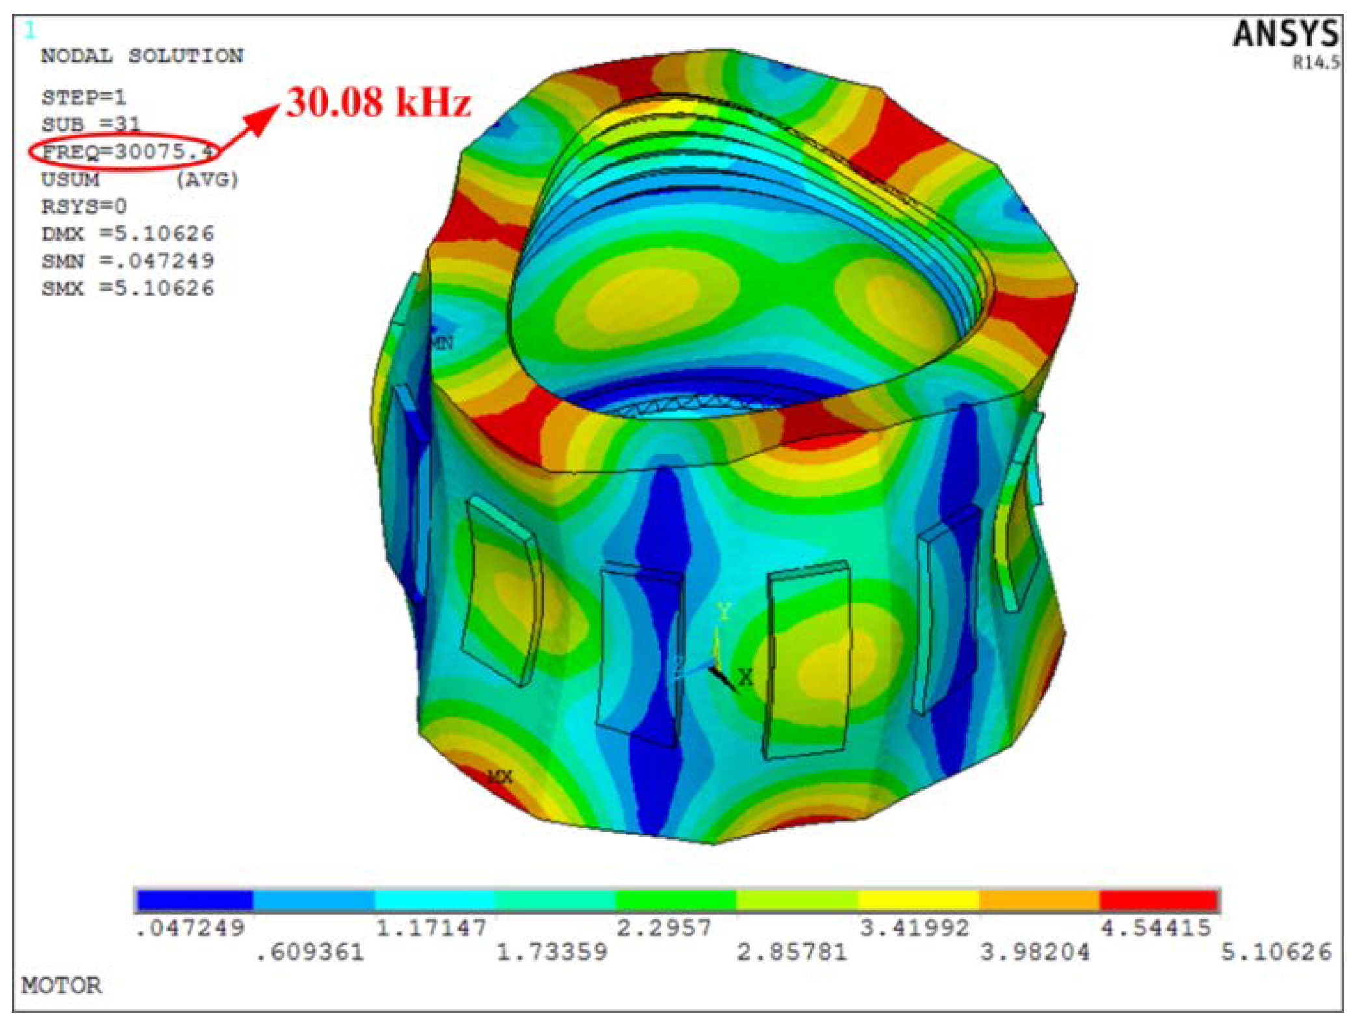
Task: Click the legend value 4.54415
Action: [x=1156, y=928]
